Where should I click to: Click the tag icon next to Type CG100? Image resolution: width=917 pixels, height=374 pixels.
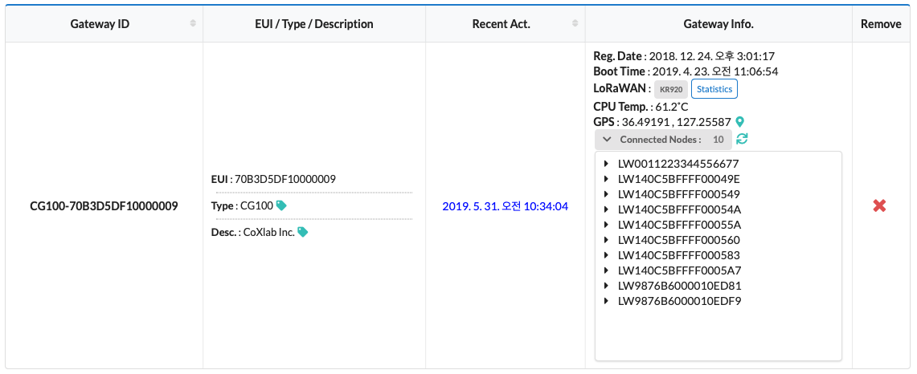coord(281,205)
